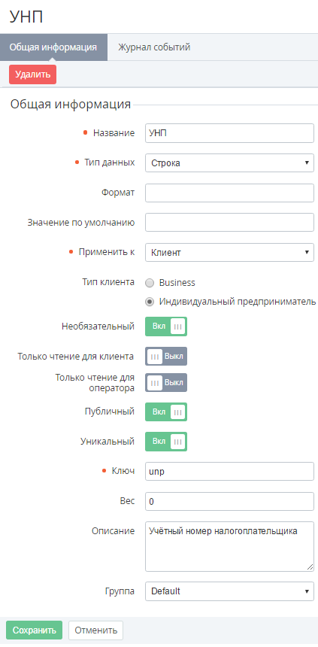Select Индивидуальный предприниматель radio button
Screen dimensions: 318x647
tap(150, 302)
